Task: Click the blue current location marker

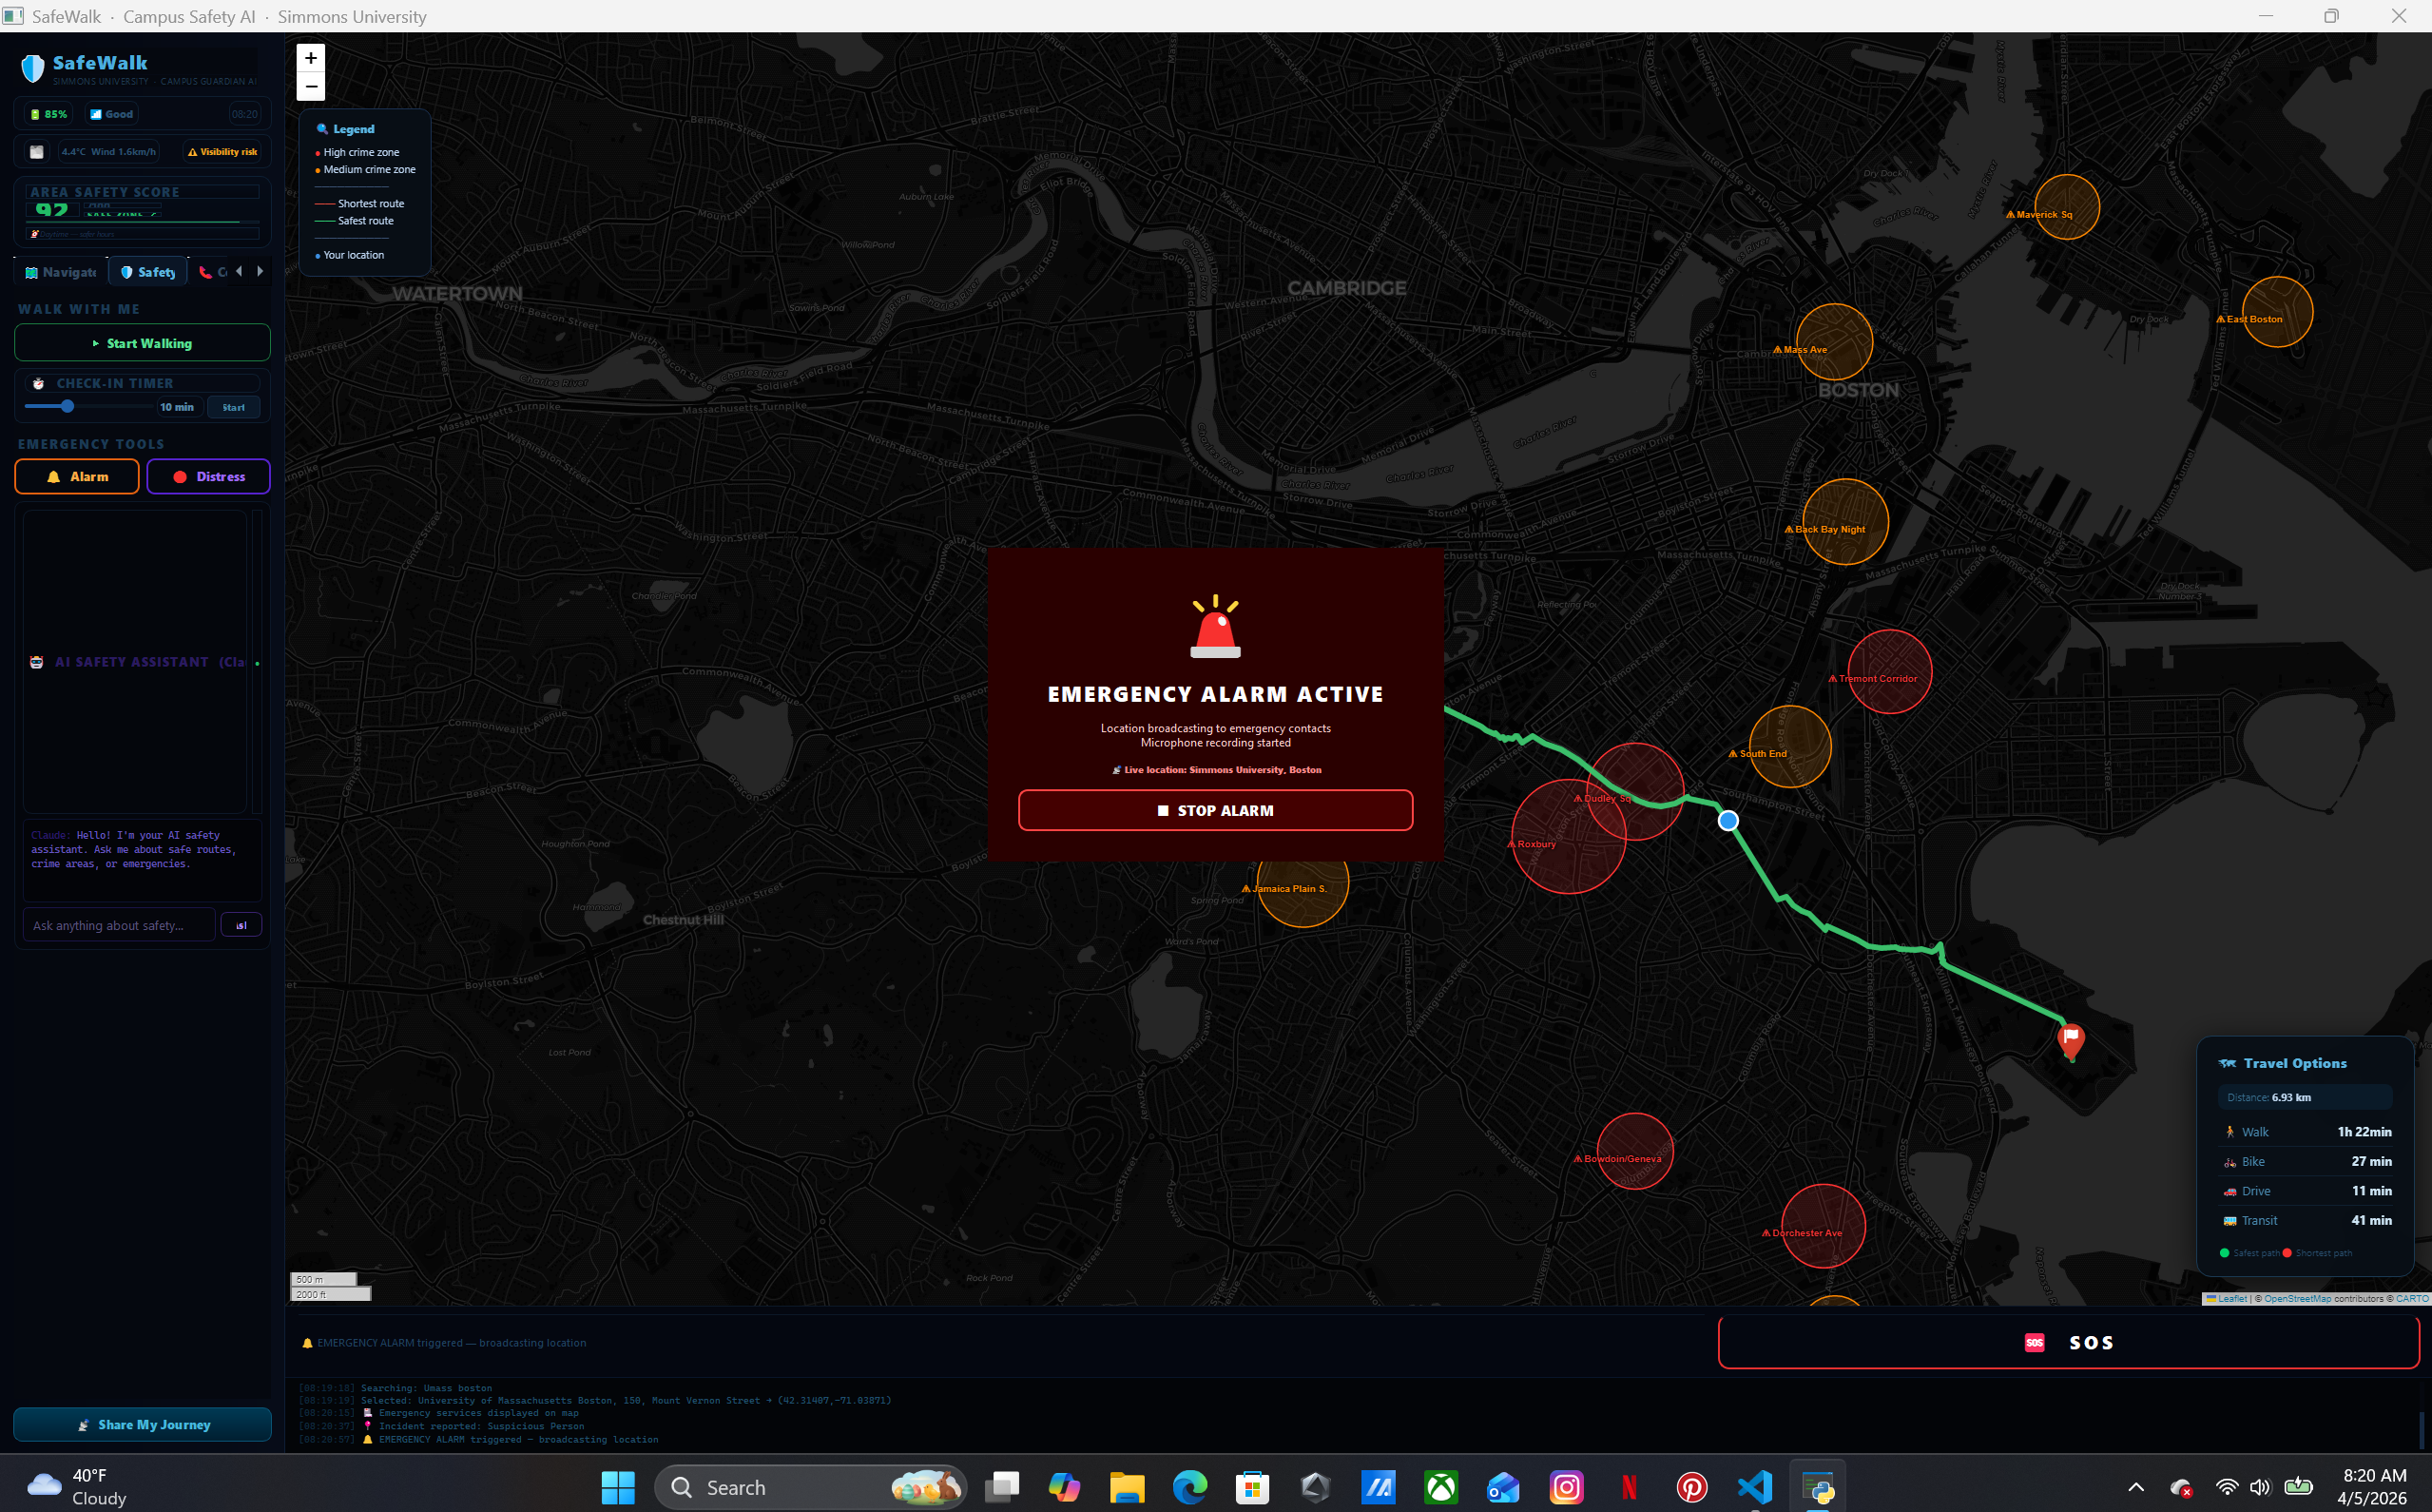Action: (x=1728, y=821)
